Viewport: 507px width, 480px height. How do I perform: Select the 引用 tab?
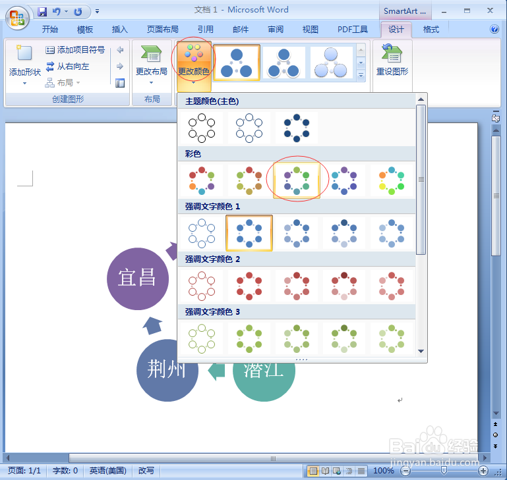pos(206,30)
